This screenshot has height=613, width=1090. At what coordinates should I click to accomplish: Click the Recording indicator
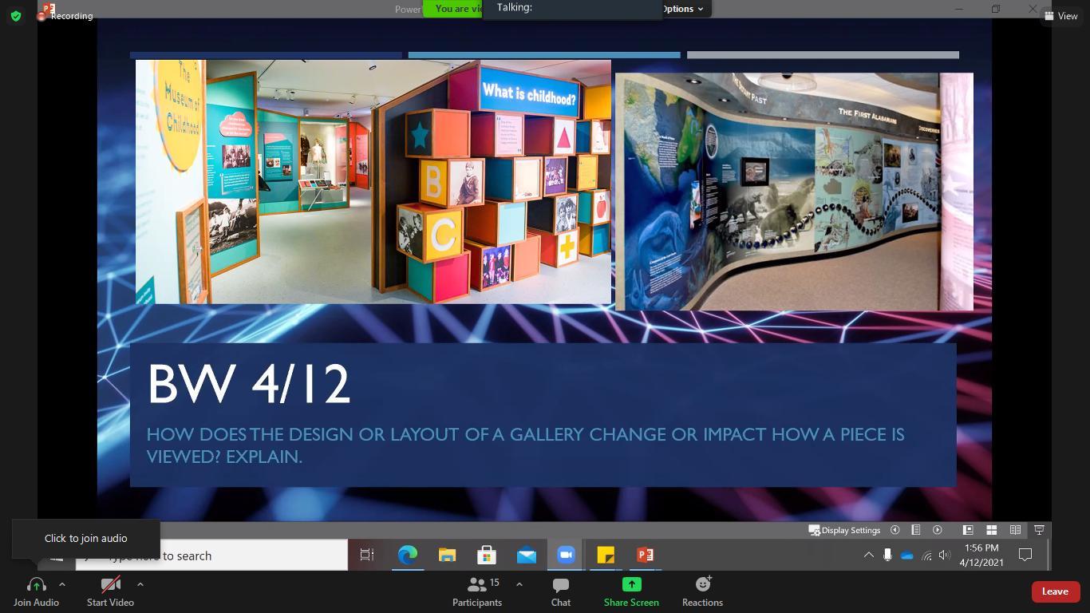click(65, 16)
